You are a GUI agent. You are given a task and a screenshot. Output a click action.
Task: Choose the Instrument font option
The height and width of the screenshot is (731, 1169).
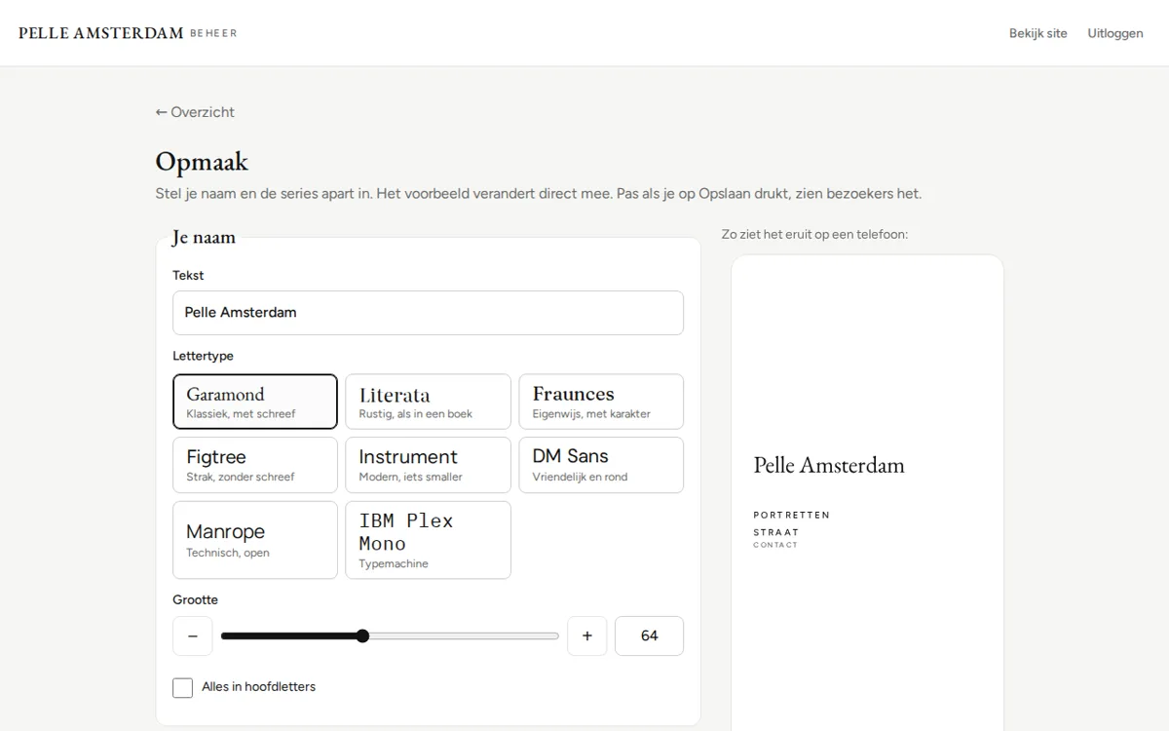tap(429, 465)
